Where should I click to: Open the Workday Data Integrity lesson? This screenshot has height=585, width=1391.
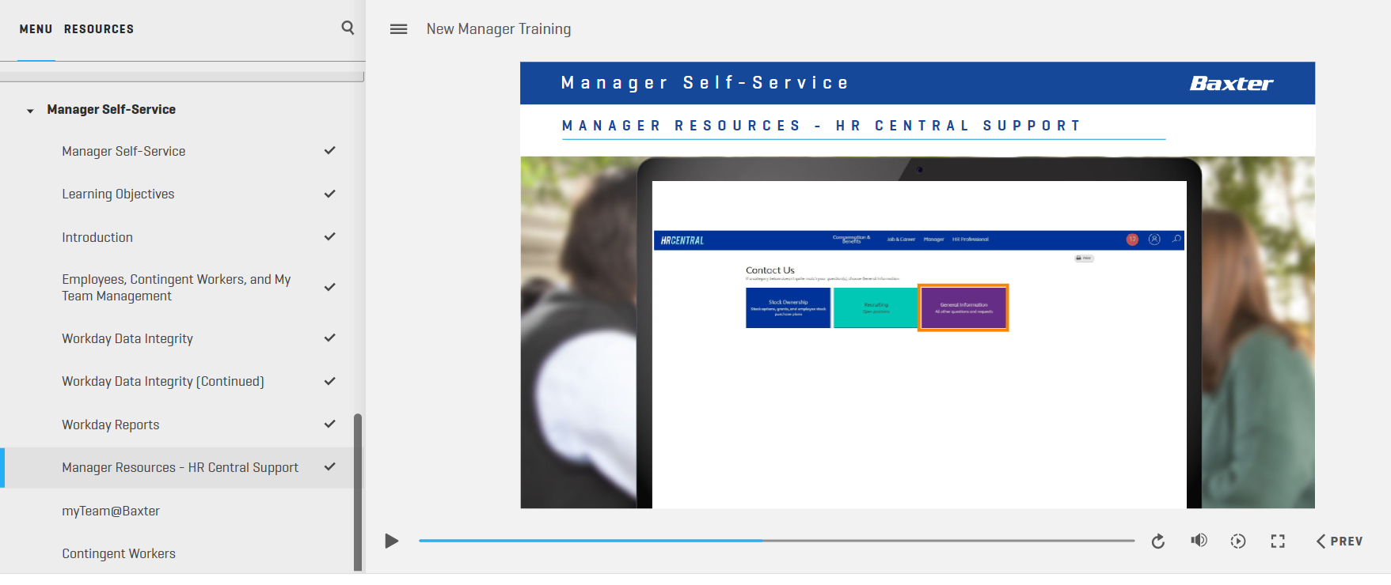point(181,338)
